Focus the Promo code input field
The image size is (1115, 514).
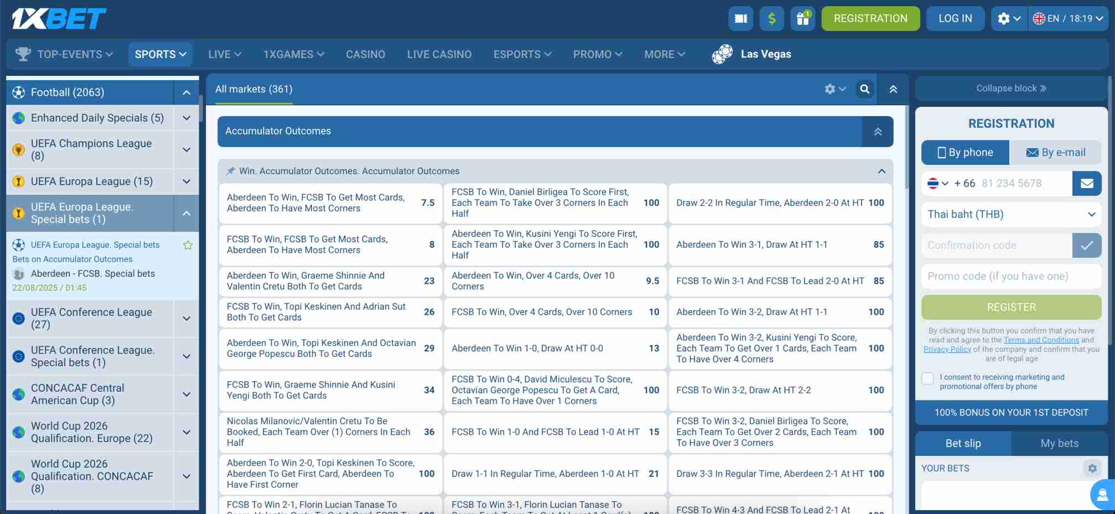pos(1012,277)
